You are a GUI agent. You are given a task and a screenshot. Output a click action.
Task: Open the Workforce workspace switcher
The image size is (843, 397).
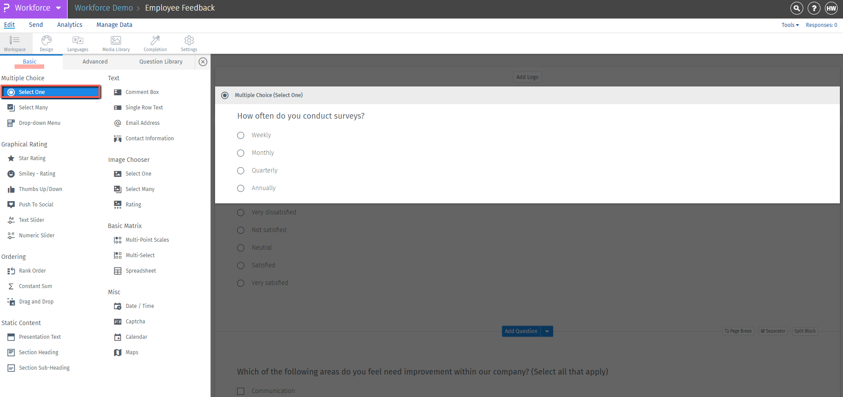click(33, 7)
